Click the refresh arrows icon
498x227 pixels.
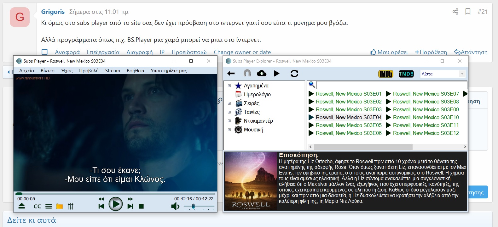pos(294,74)
